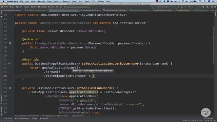Image resolution: width=217 pixels, height=122 pixels.
Task: Open the Refactor menu
Action: 66,1
